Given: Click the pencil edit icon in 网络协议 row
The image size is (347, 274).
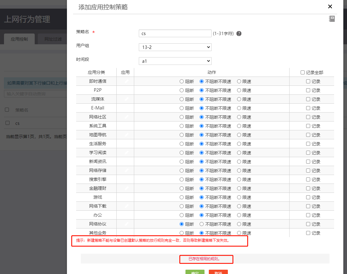Looking at the screenshot, I should pos(126,224).
